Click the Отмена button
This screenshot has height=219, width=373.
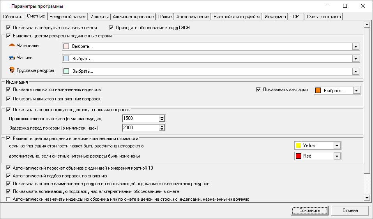tap(350, 210)
